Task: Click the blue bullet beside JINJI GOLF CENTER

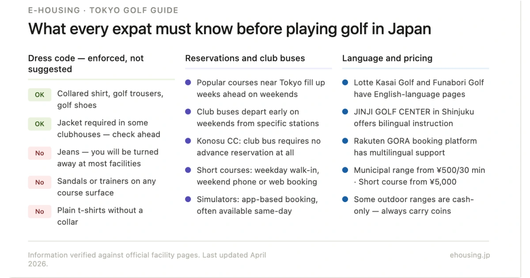Action: point(345,112)
